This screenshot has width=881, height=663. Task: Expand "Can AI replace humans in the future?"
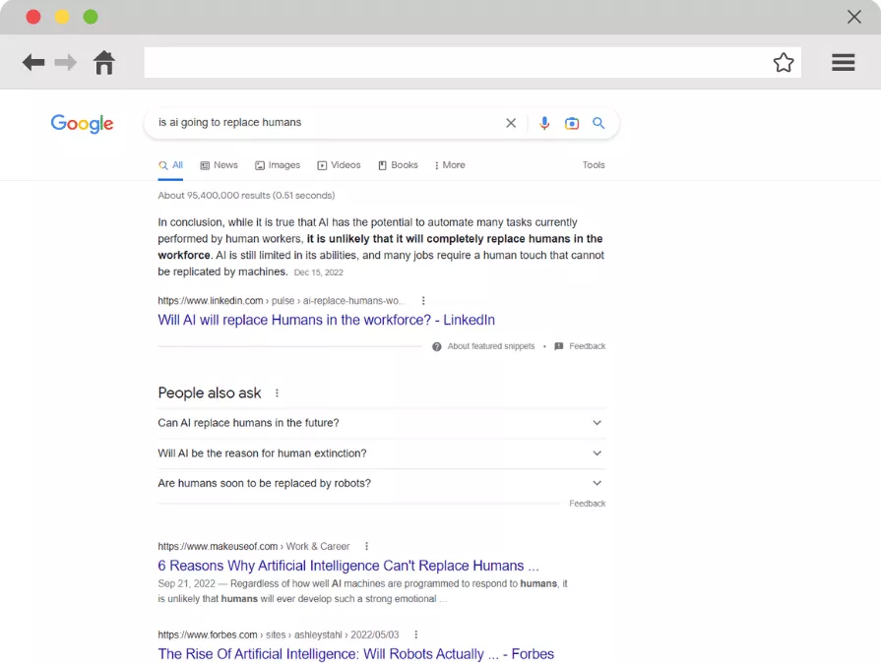tap(597, 423)
